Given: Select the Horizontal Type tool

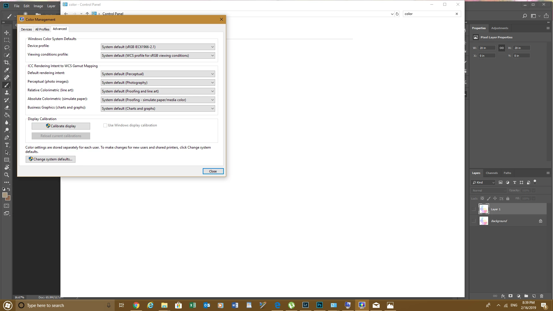Looking at the screenshot, I should 7,145.
